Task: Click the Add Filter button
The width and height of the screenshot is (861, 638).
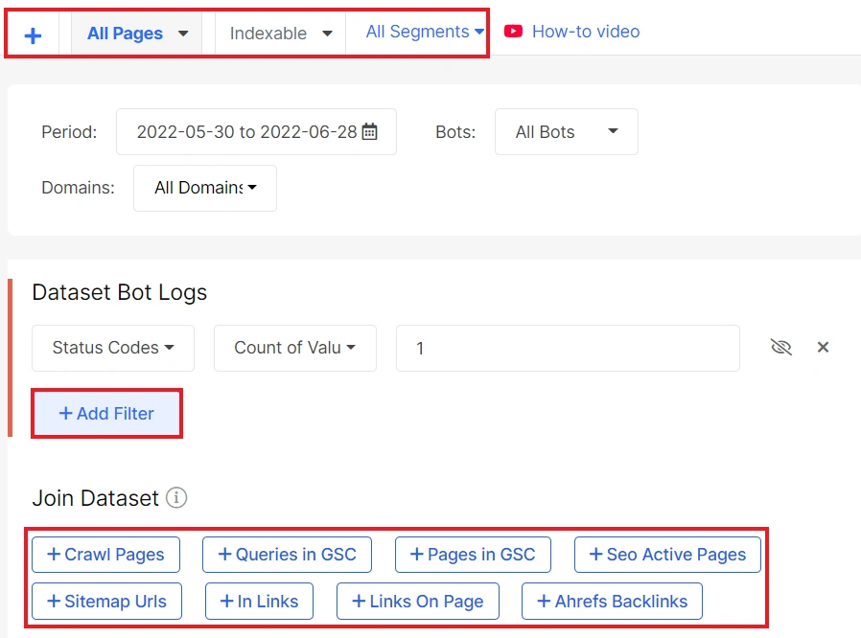Action: [x=106, y=413]
